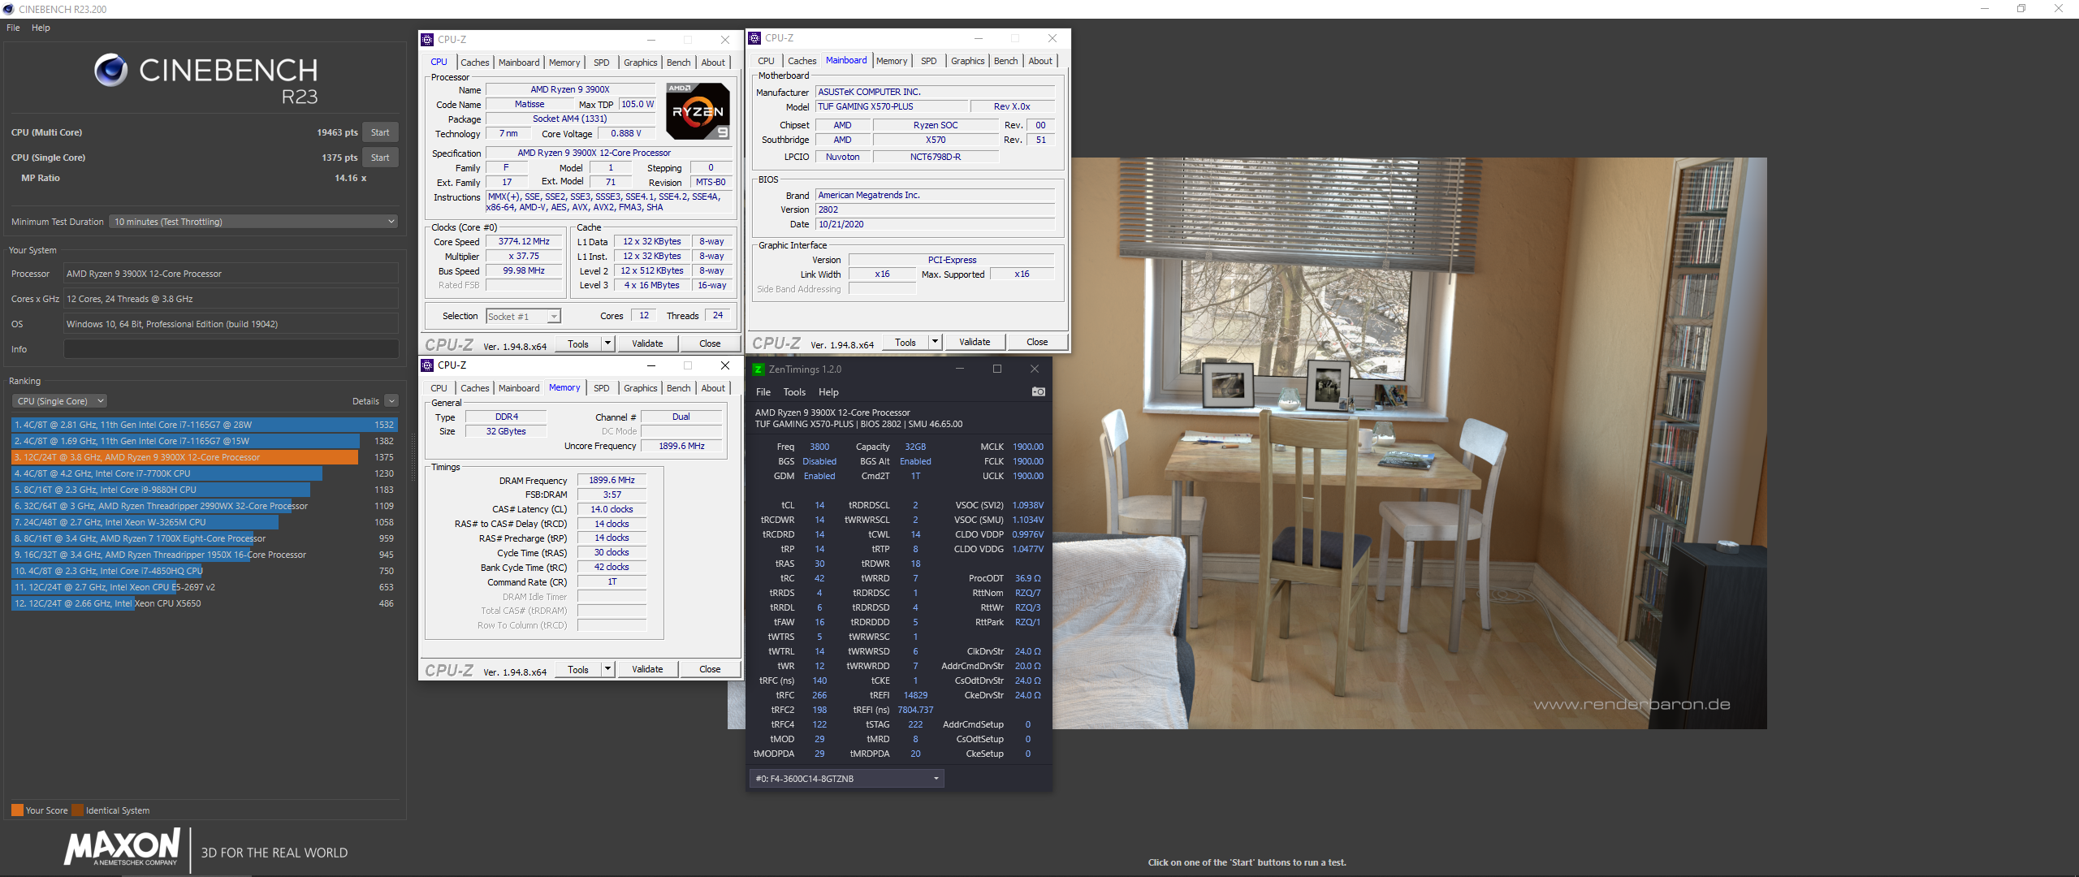Select ranking row Intel Core i9-9880H CPU
The width and height of the screenshot is (2079, 877).
click(203, 490)
